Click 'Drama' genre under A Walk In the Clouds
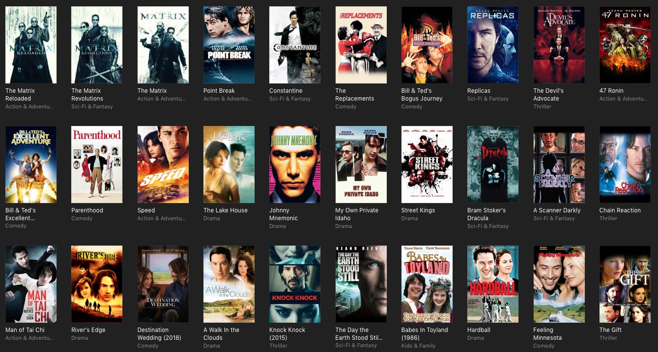Screen dimensions: 658x352 pyautogui.click(x=212, y=346)
